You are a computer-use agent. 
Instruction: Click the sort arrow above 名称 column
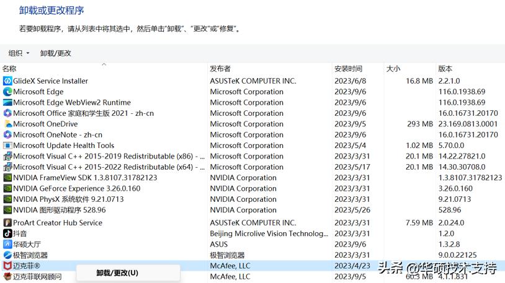coord(104,64)
